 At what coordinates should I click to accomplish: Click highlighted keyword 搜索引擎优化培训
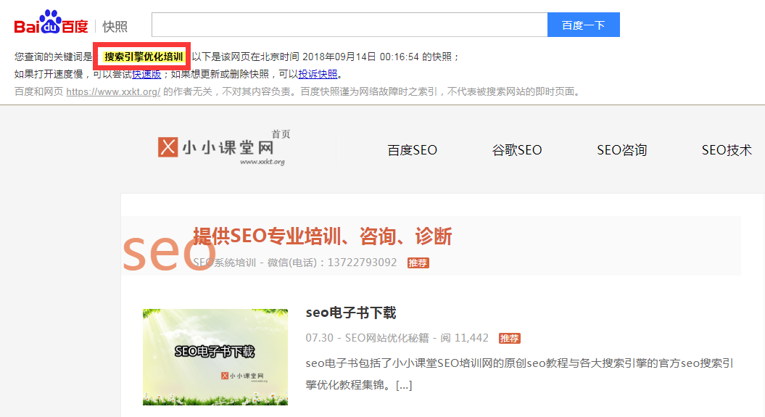144,57
